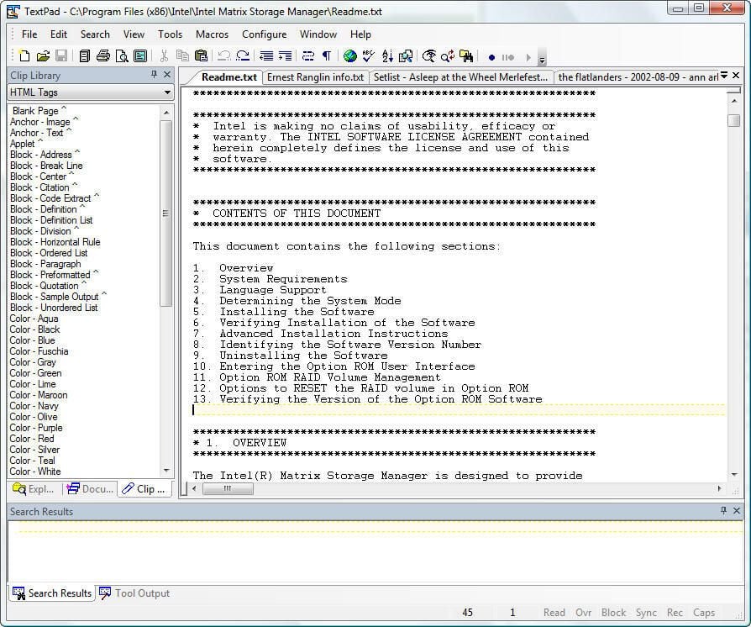Select Block - Horizontal Rule clip

click(x=55, y=242)
